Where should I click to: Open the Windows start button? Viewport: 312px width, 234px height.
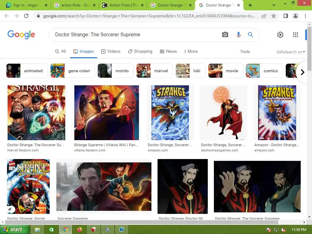pyautogui.click(x=14, y=230)
